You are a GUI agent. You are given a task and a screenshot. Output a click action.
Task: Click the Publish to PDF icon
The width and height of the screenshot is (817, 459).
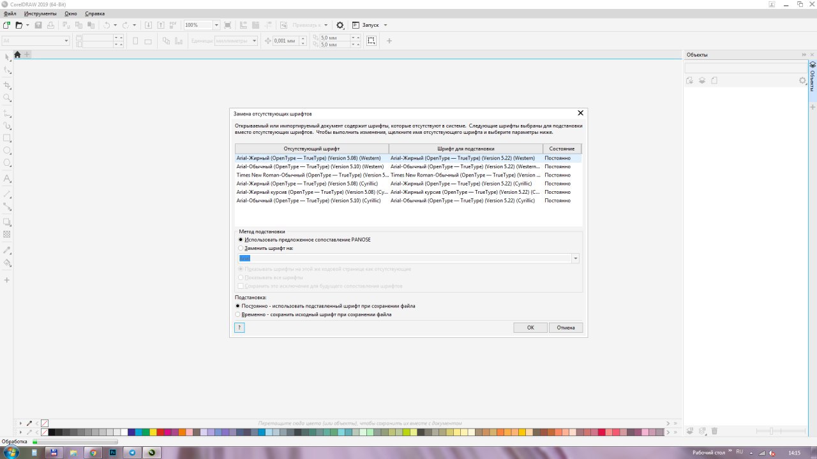point(172,25)
